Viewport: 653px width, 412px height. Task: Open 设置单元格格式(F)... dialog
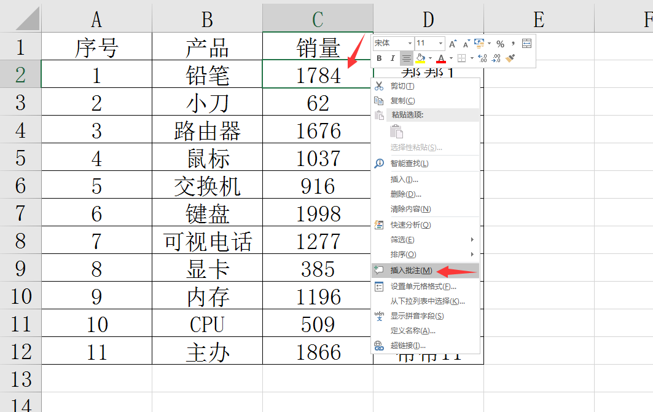(425, 287)
